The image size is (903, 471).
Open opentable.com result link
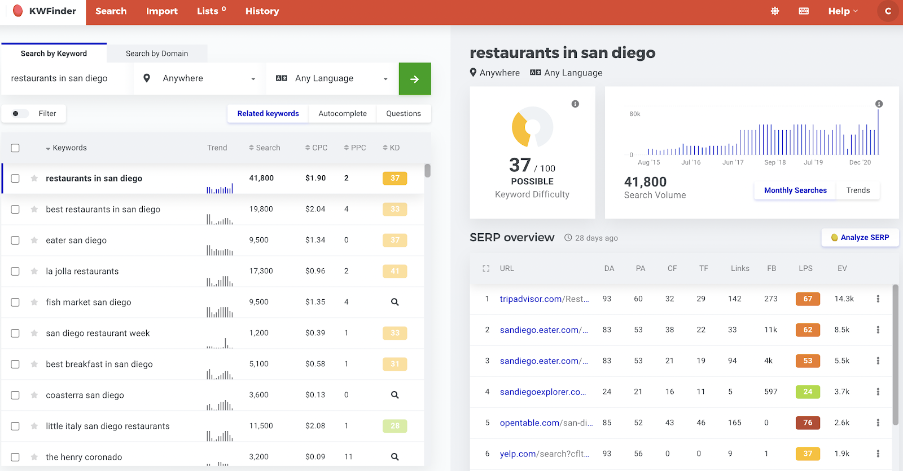coord(546,423)
